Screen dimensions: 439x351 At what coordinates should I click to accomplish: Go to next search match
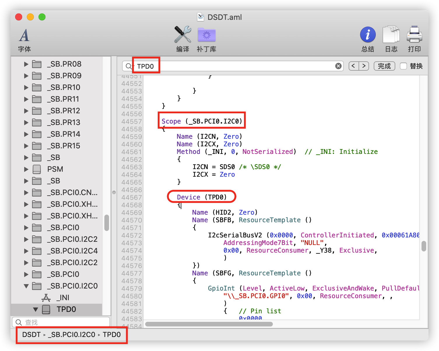pyautogui.click(x=364, y=66)
